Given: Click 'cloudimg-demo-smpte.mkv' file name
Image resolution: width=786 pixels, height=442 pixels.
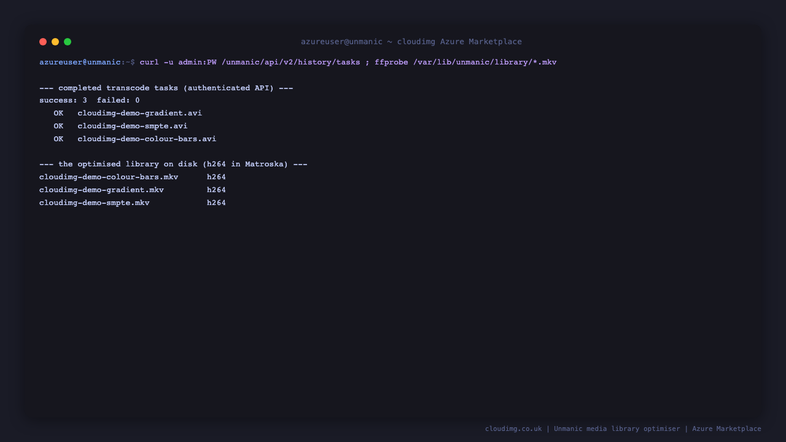Looking at the screenshot, I should point(95,203).
